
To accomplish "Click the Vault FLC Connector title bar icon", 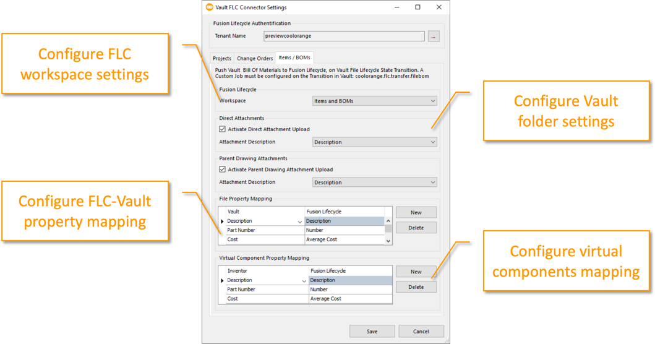I will 209,7.
